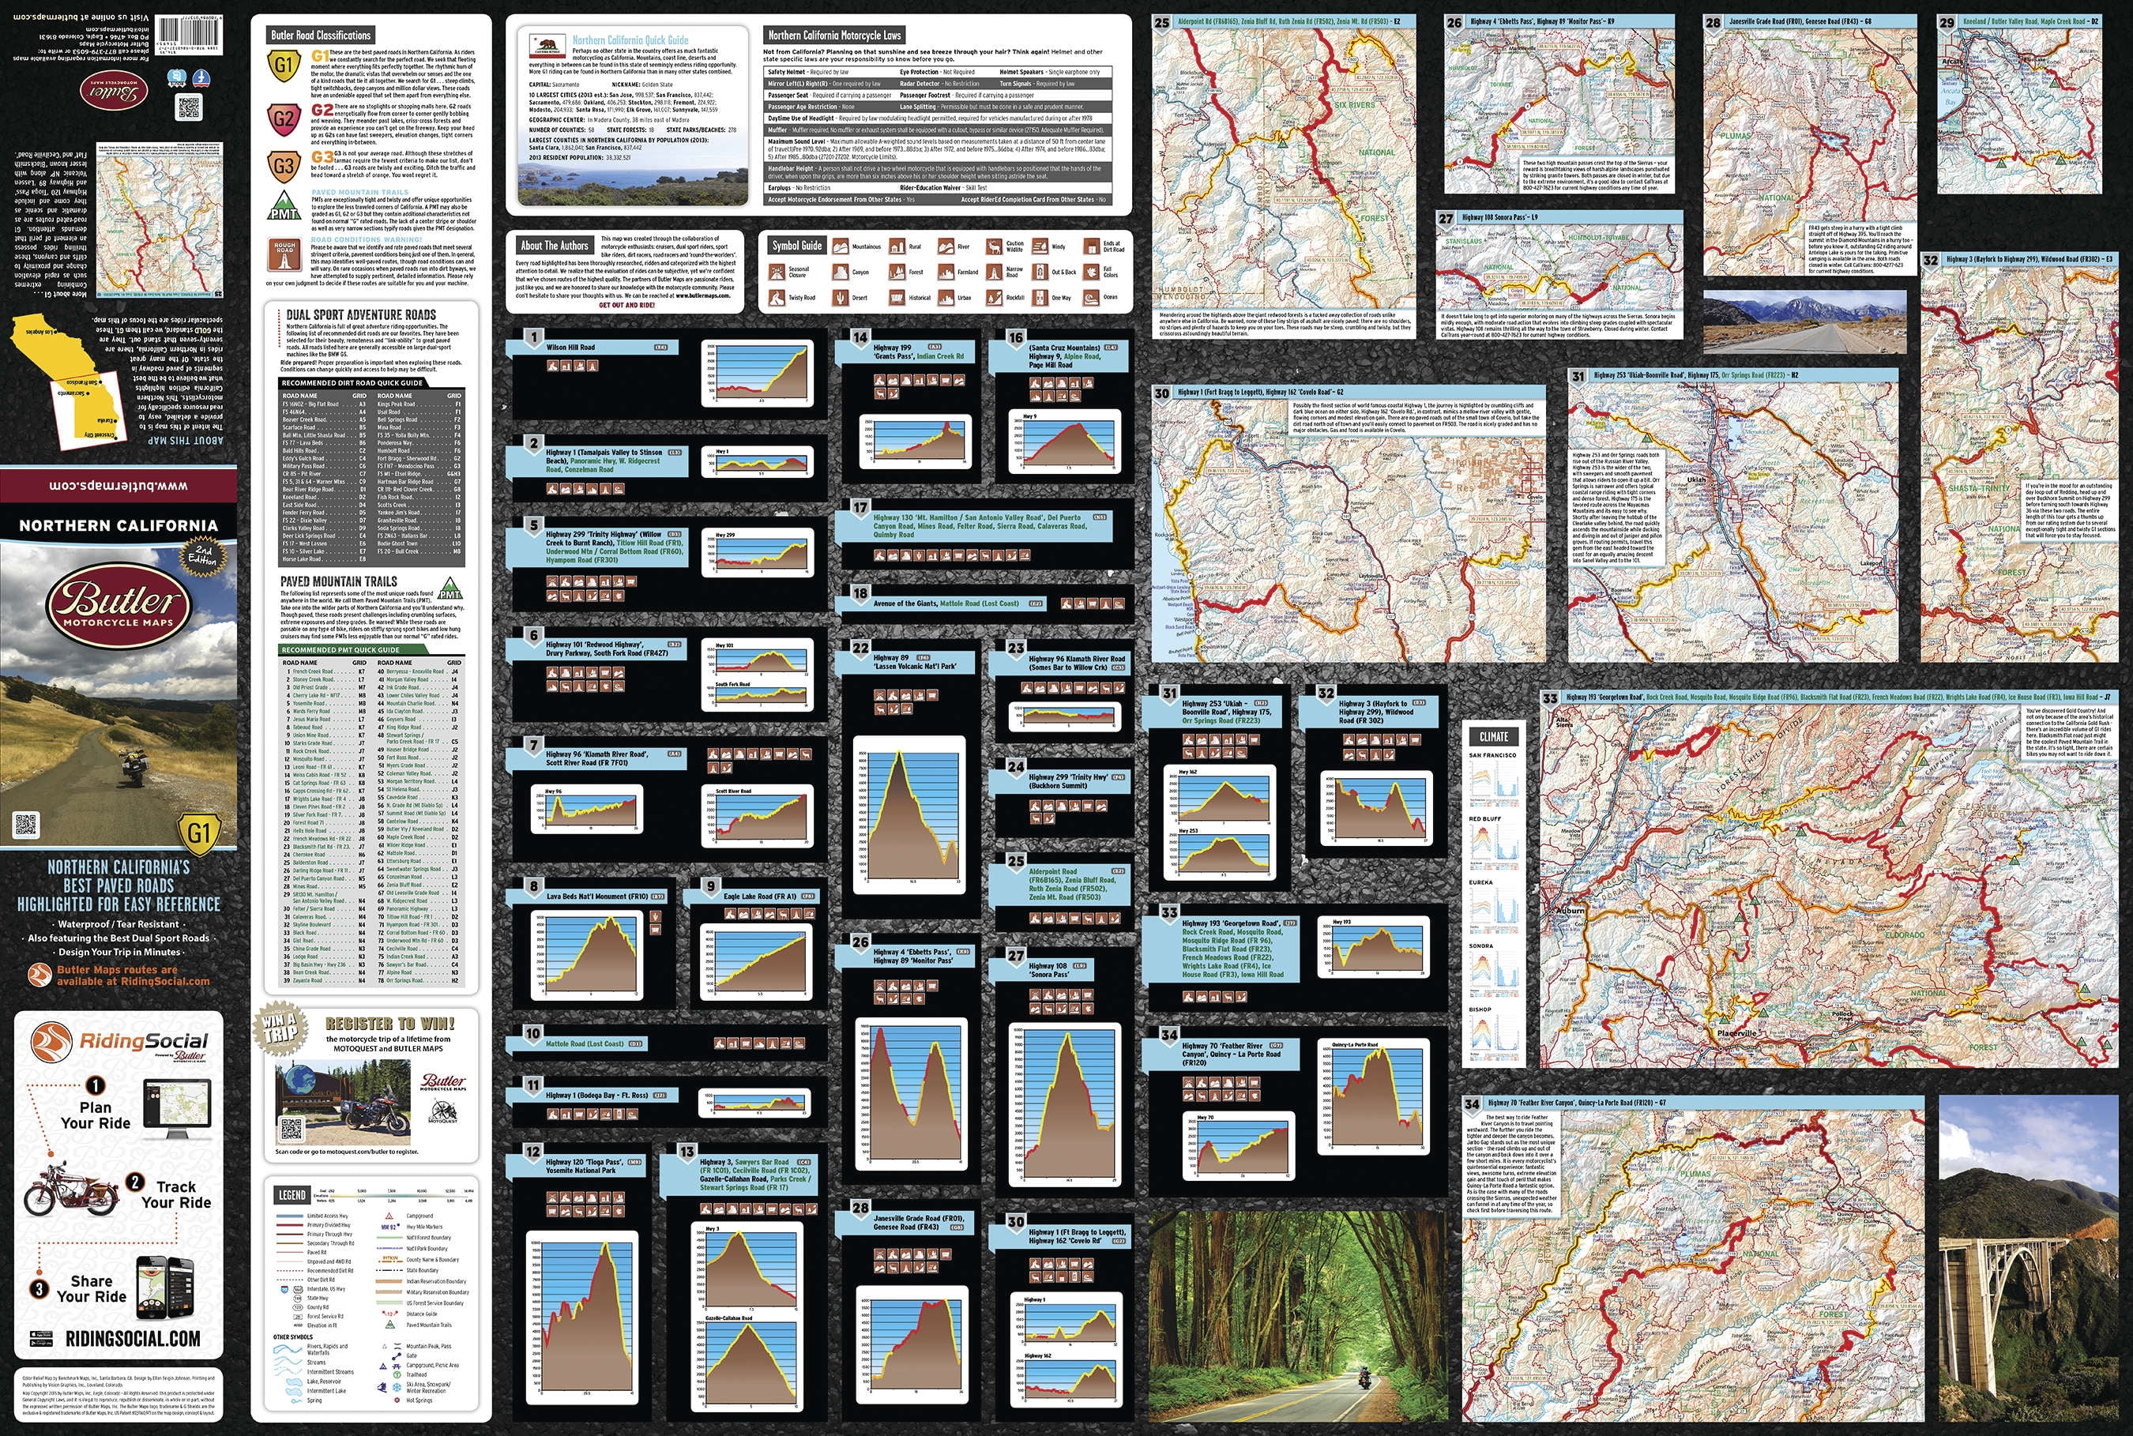Click the Plan Your Ride step
This screenshot has height=1436, width=2133.
point(96,1115)
